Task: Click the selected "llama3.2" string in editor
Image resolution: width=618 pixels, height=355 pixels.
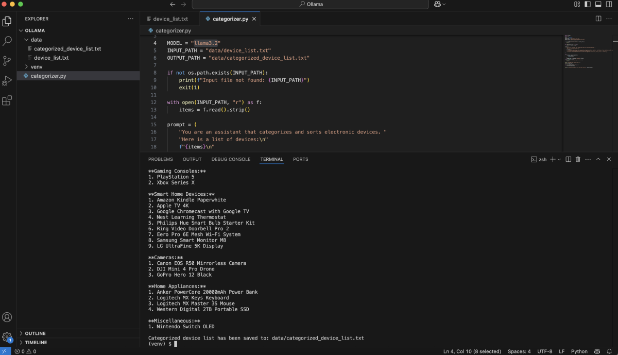Action: coord(206,43)
